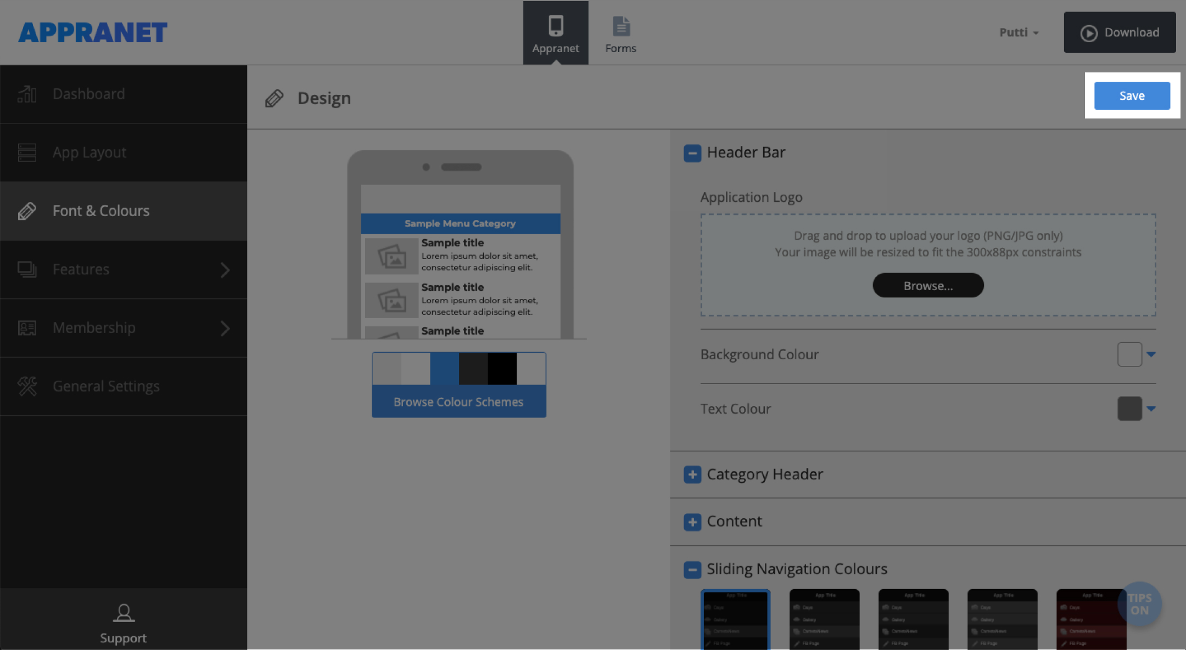1186x650 pixels.
Task: Open Text Colour dropdown arrow
Action: [x=1151, y=409]
